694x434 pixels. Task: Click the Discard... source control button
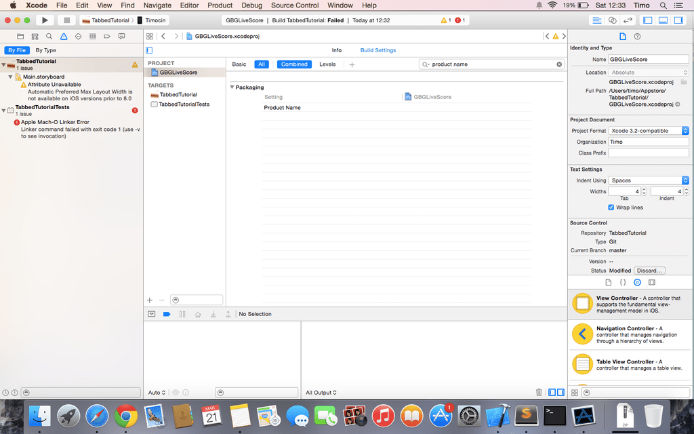point(649,271)
